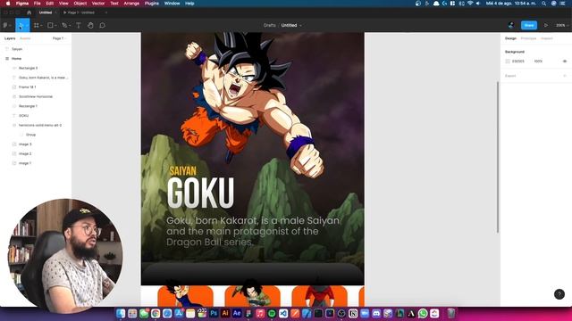Open the Edit menu
The width and height of the screenshot is (572, 321).
pos(50,4)
